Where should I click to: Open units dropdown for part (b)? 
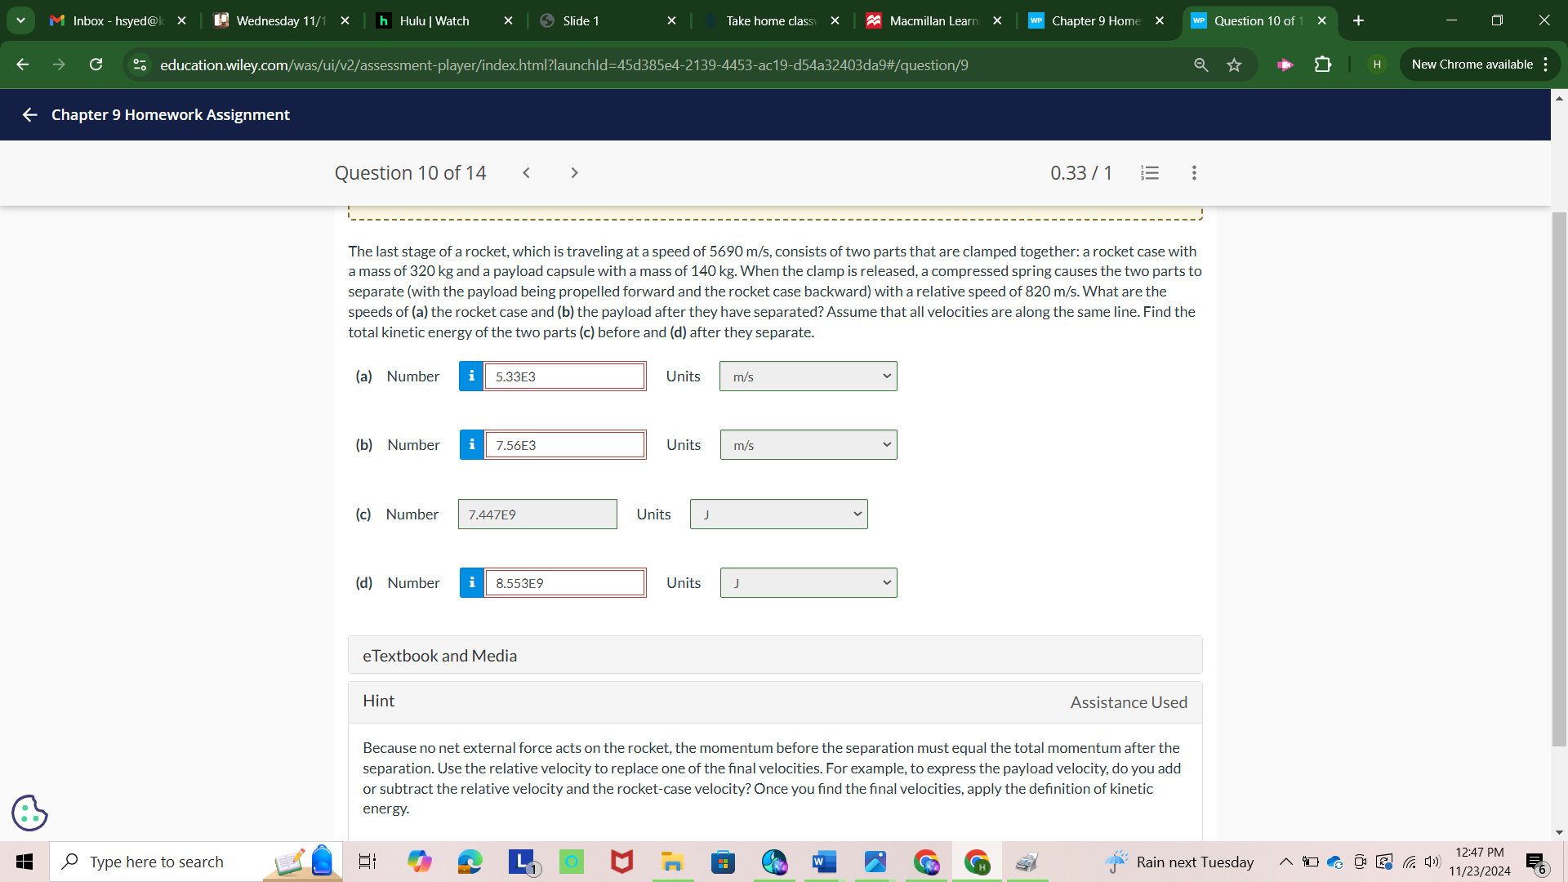(808, 445)
